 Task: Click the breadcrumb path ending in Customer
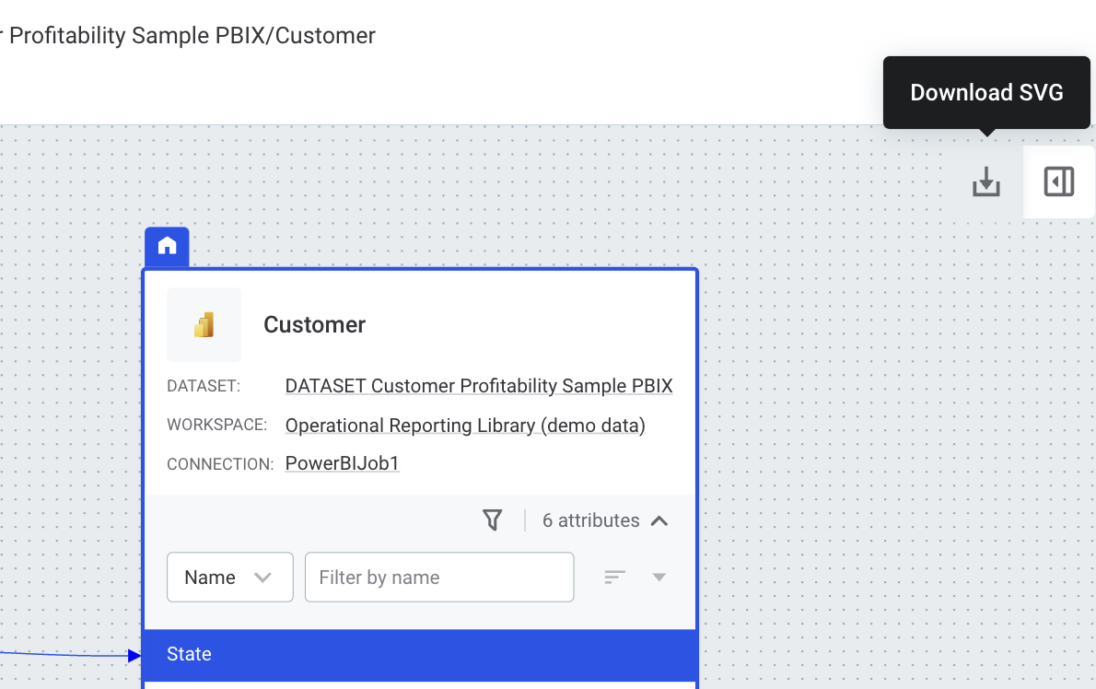point(188,36)
